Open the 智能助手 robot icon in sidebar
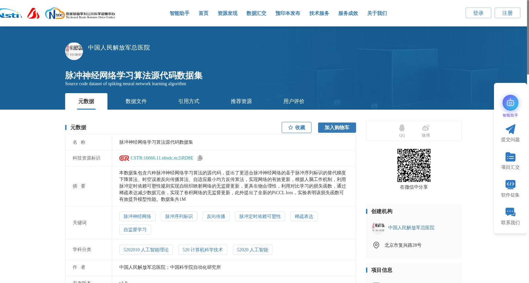The image size is (529, 283). pyautogui.click(x=510, y=103)
